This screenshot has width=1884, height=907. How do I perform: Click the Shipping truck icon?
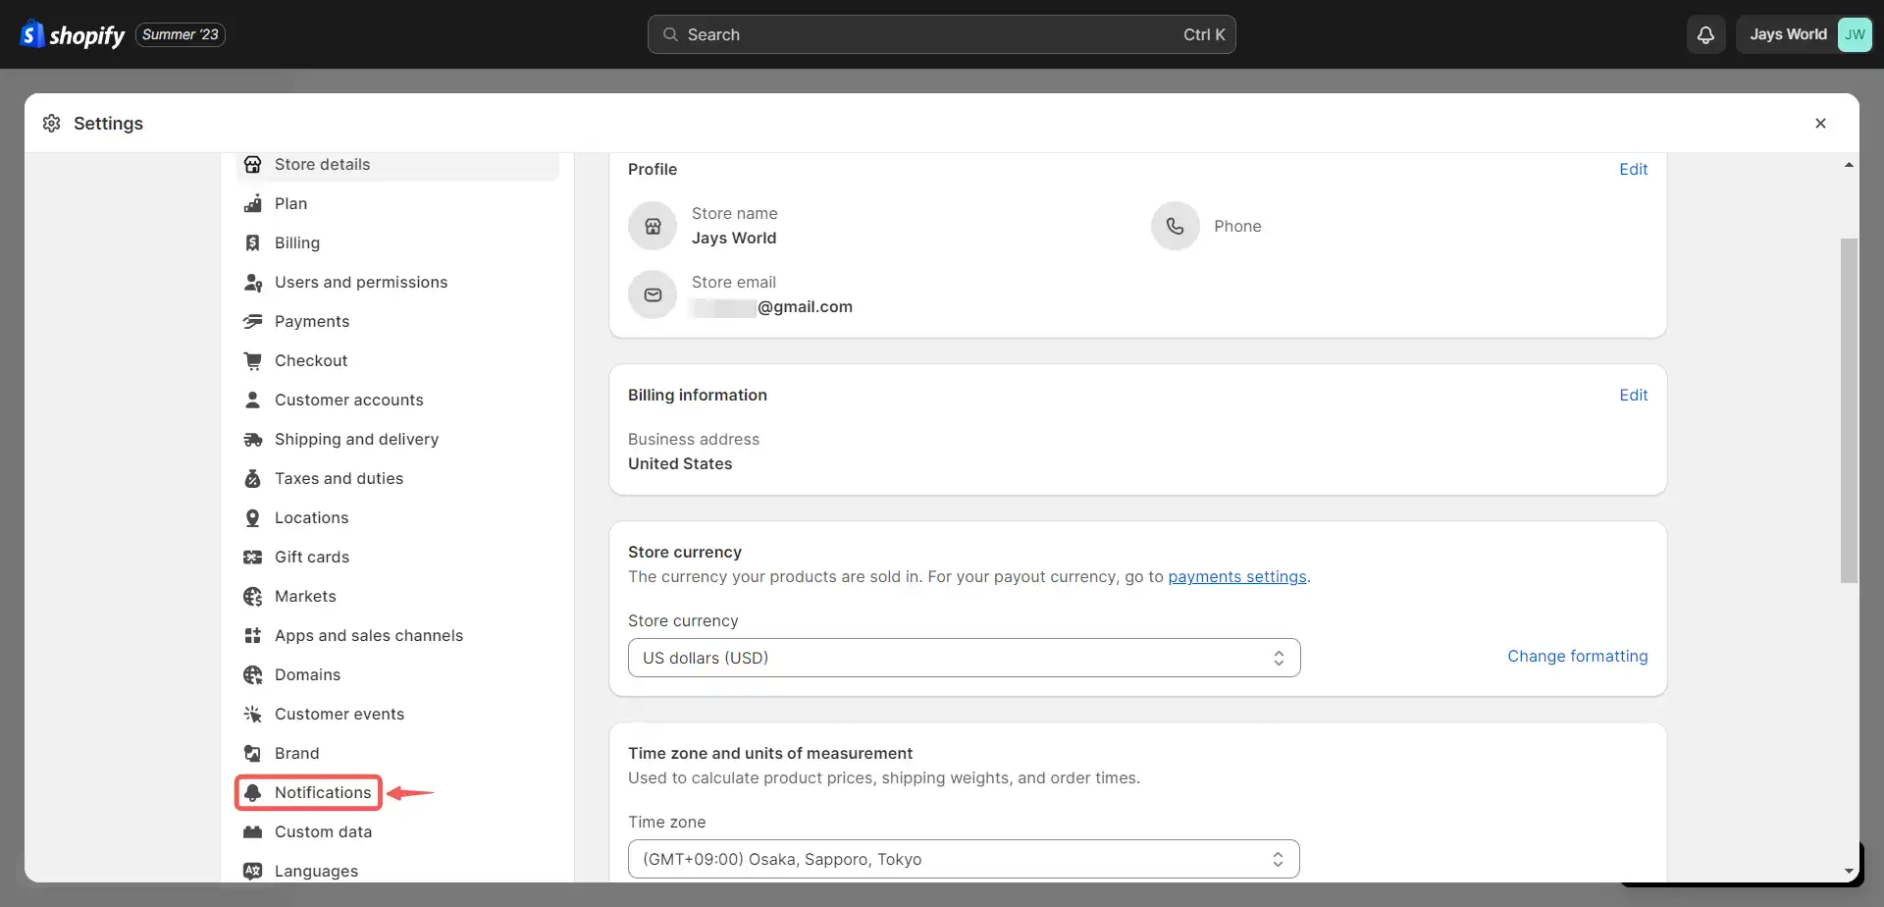click(253, 439)
